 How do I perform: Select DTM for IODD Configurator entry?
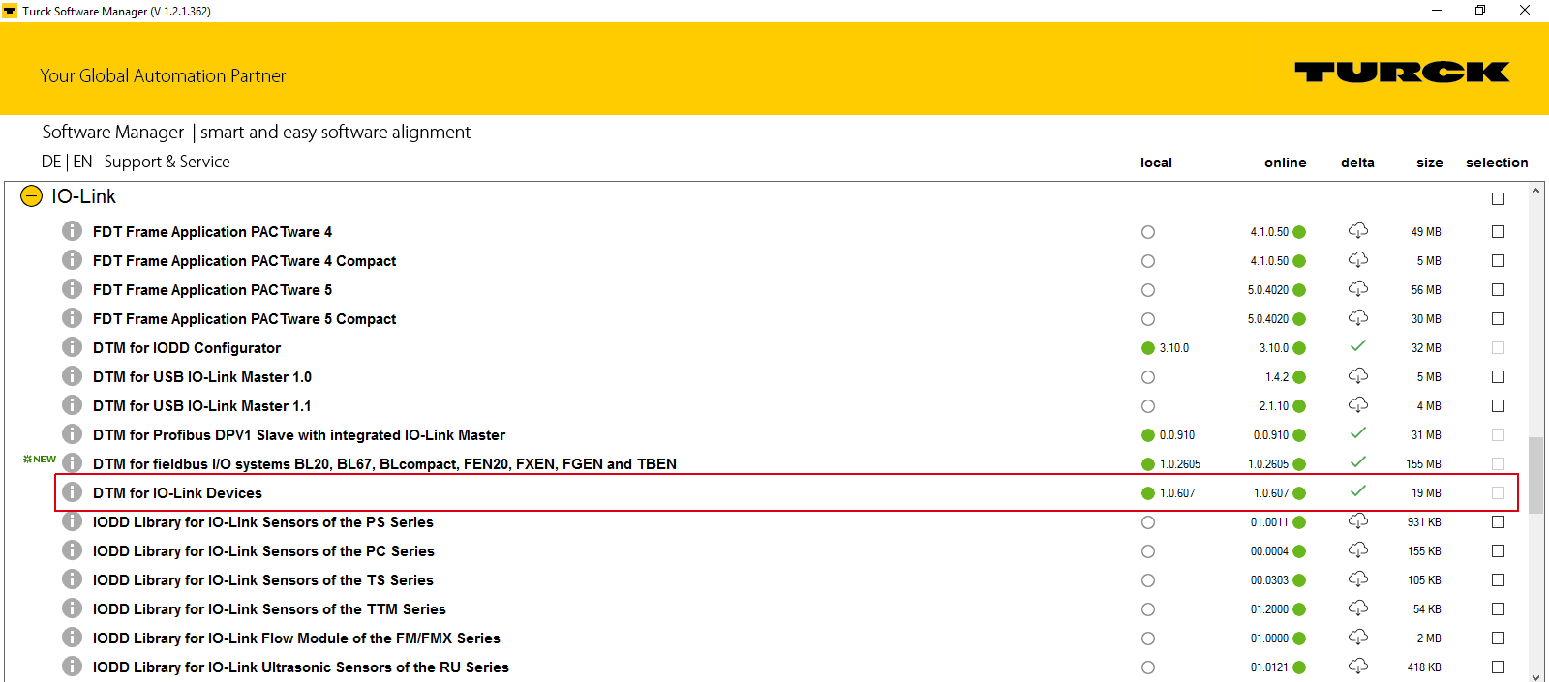point(187,348)
